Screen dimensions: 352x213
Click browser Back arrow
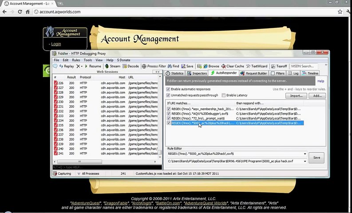(4, 12)
